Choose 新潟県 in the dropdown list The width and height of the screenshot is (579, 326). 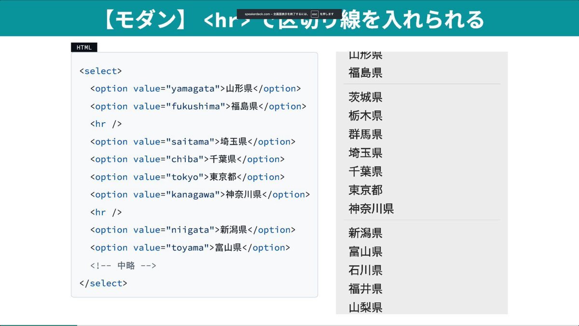(x=365, y=233)
